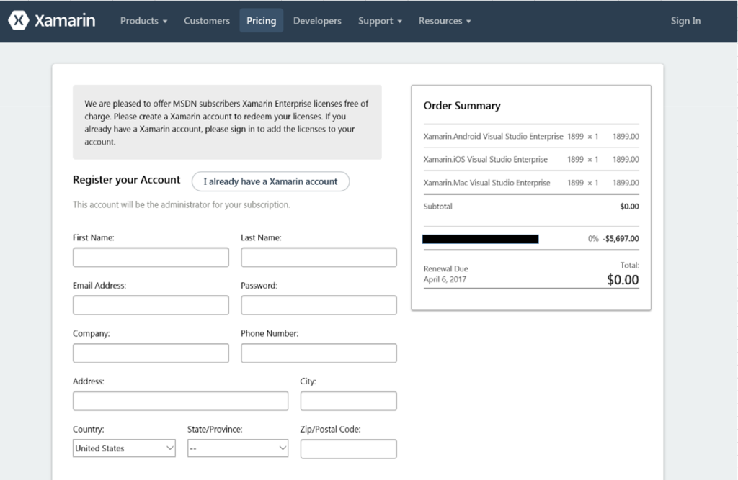Go to the Customers page
This screenshot has width=738, height=480.
[207, 21]
